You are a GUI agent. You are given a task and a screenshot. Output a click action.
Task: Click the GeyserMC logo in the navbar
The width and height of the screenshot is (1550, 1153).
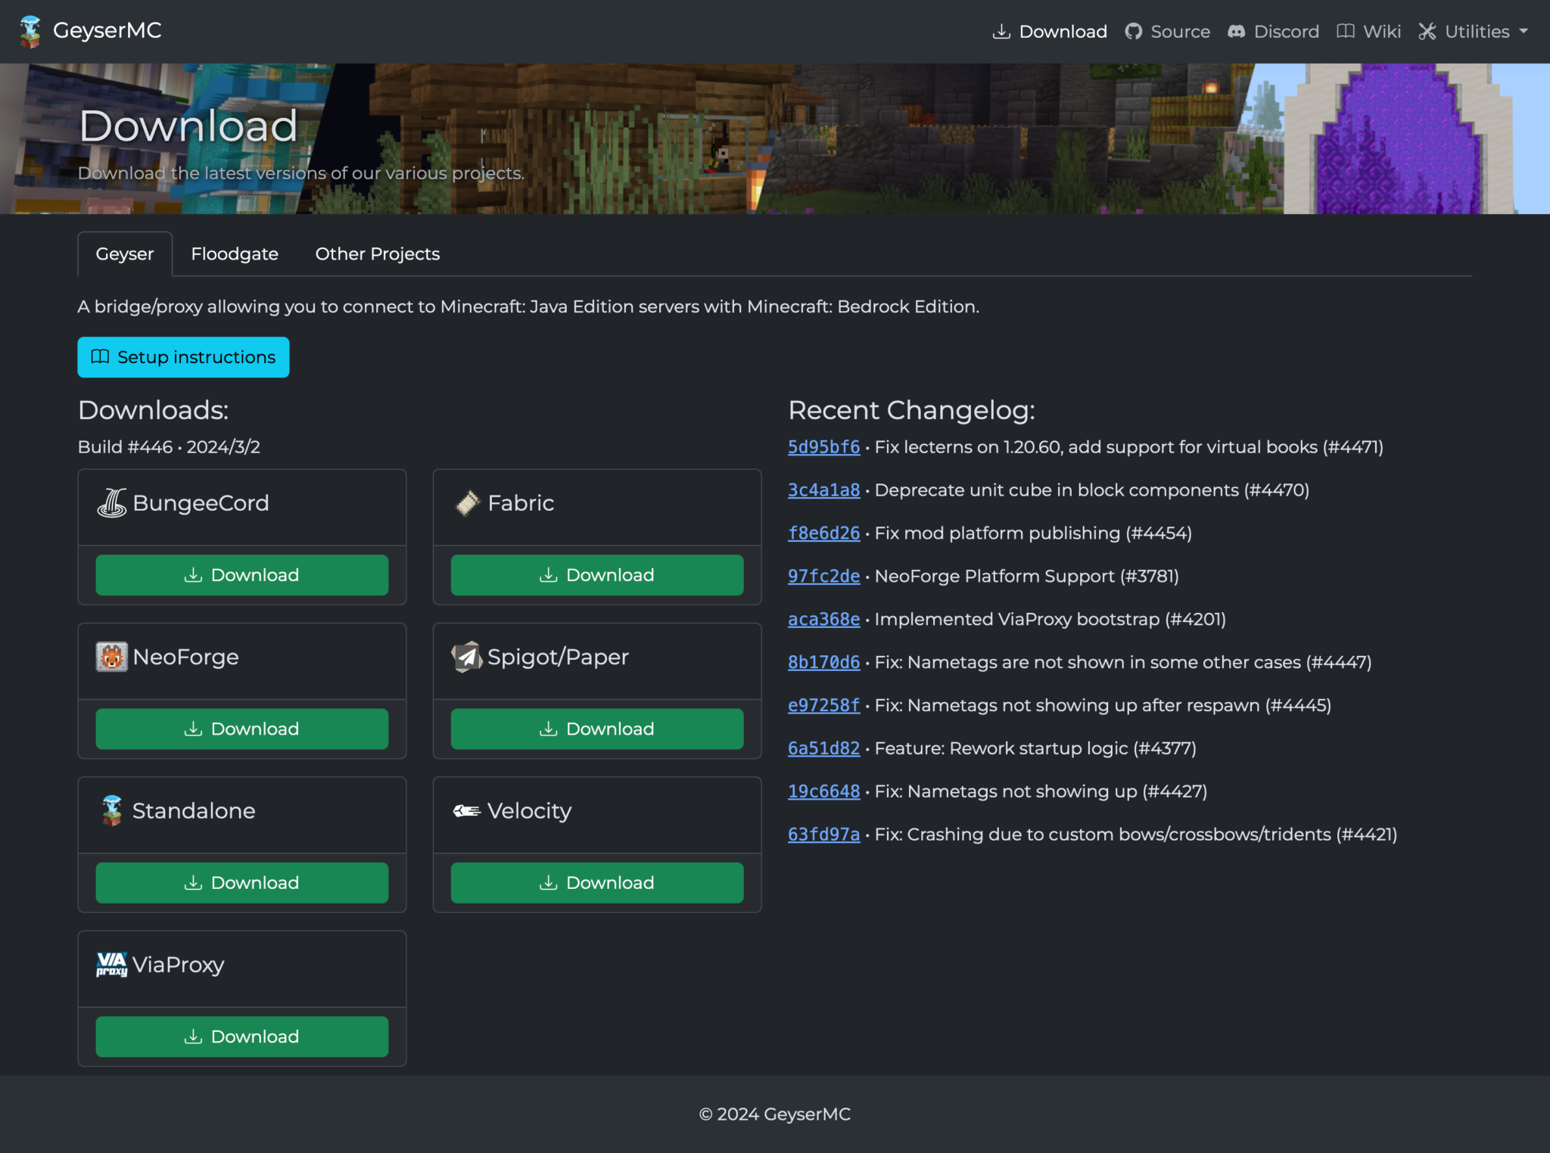31,31
